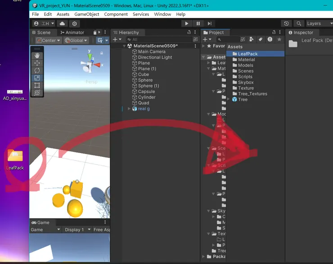Toggle the Project panel lock
The image size is (333, 264).
(273, 32)
